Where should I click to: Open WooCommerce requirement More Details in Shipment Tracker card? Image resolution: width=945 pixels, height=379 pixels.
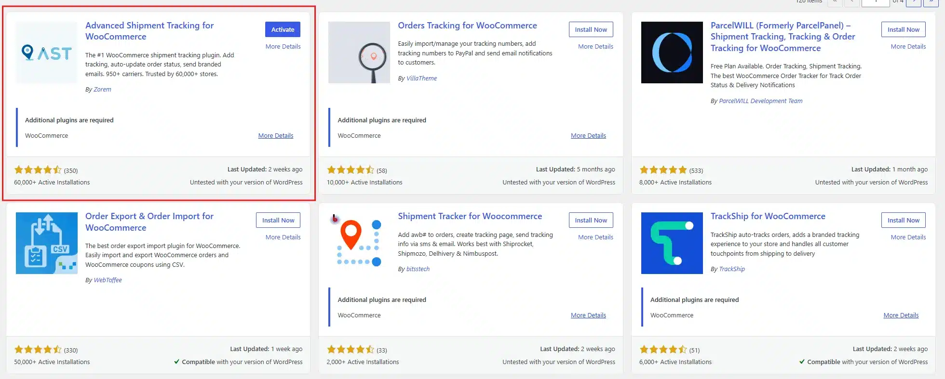pos(588,315)
